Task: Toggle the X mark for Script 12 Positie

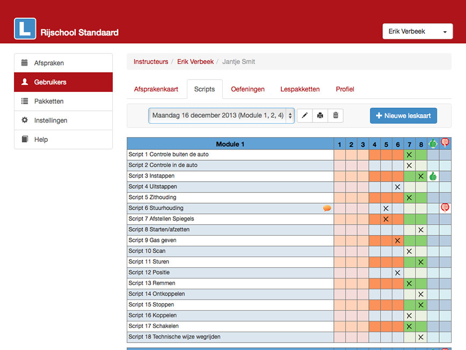Action: click(x=397, y=273)
